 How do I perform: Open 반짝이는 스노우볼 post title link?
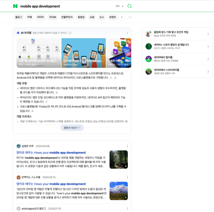[51, 184]
